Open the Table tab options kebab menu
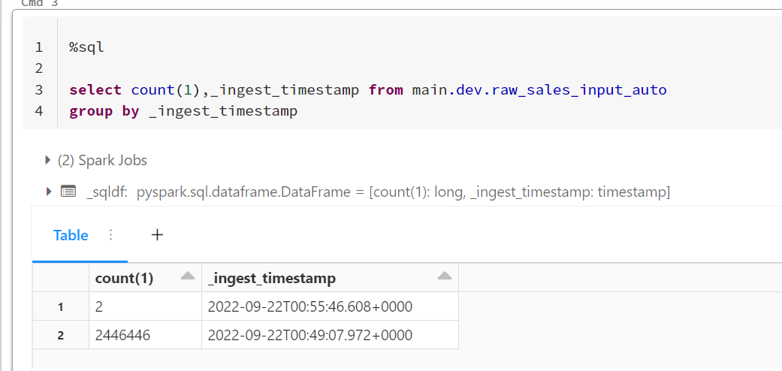 coord(111,235)
